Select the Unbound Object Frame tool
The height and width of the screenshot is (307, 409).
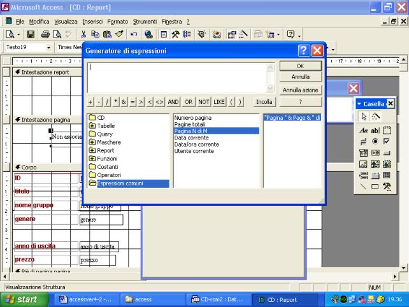(x=375, y=164)
